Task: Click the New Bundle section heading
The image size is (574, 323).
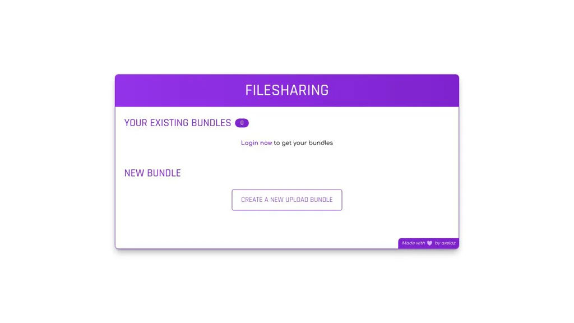Action: tap(152, 173)
